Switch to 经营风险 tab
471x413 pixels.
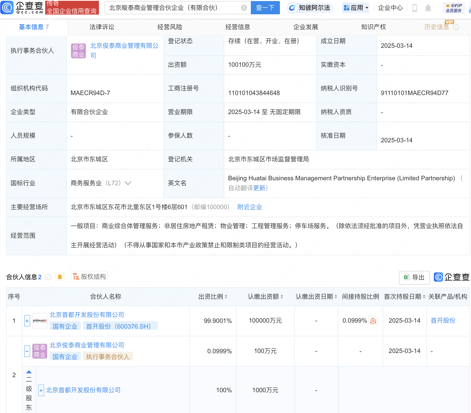(170, 27)
